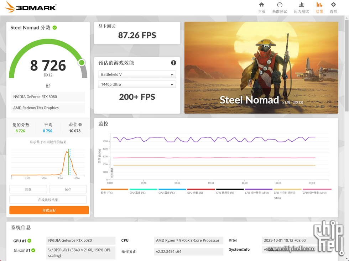This screenshot has width=349, height=261.
Task: Click the orange run again button
Action: 49,210
